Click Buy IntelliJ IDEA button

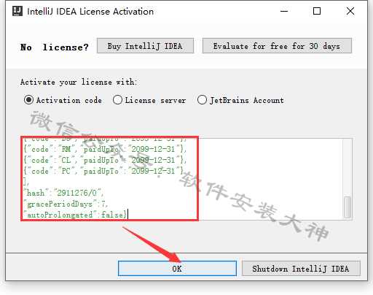click(x=145, y=46)
